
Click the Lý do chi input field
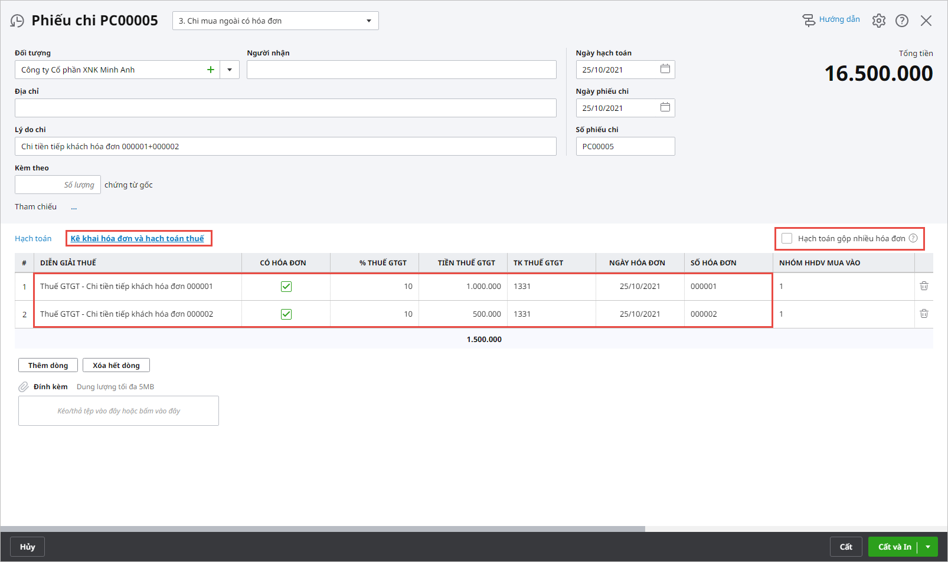click(x=285, y=146)
